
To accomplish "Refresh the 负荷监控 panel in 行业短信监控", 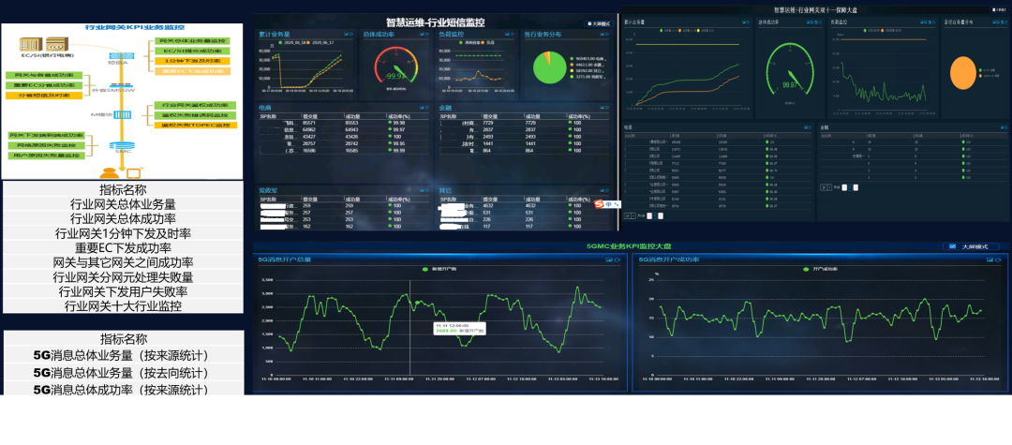I will [513, 34].
